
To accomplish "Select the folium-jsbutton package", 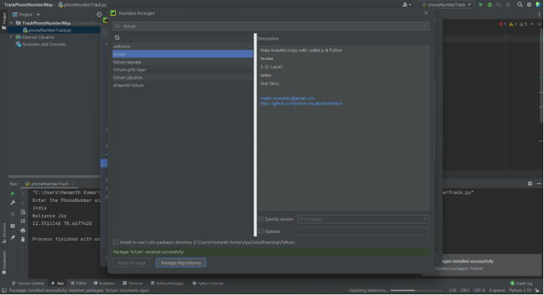I will pyautogui.click(x=183, y=78).
